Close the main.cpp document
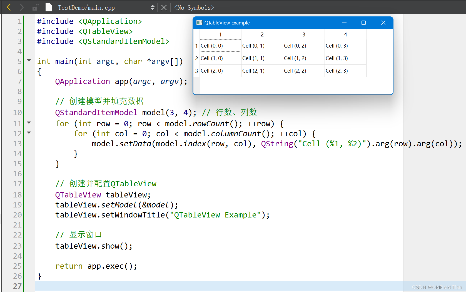This screenshot has width=466, height=292. pyautogui.click(x=164, y=8)
